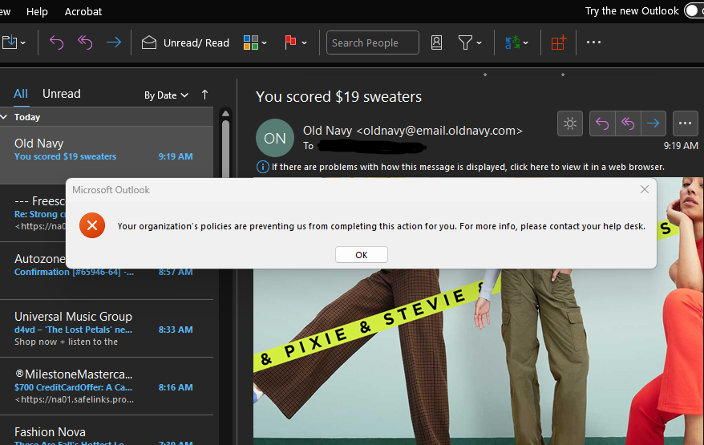Open the MilestoneMastercard offer email

pyautogui.click(x=107, y=386)
